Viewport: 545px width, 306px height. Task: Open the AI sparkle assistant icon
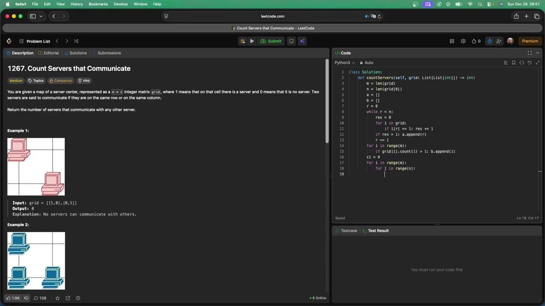[302, 41]
